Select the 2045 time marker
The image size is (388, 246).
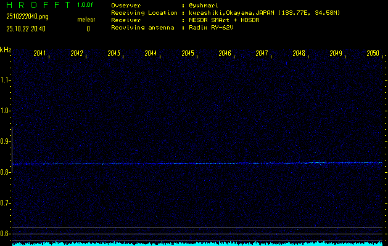[188, 54]
